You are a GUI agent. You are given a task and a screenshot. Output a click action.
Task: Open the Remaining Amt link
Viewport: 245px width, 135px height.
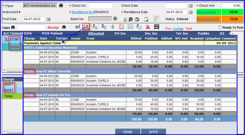point(207,19)
